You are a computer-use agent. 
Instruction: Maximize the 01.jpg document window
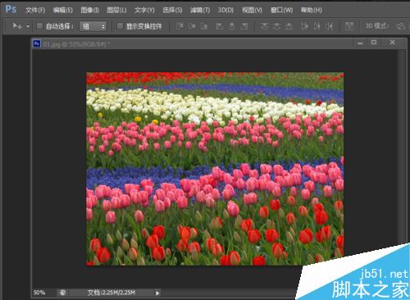pyautogui.click(x=374, y=43)
